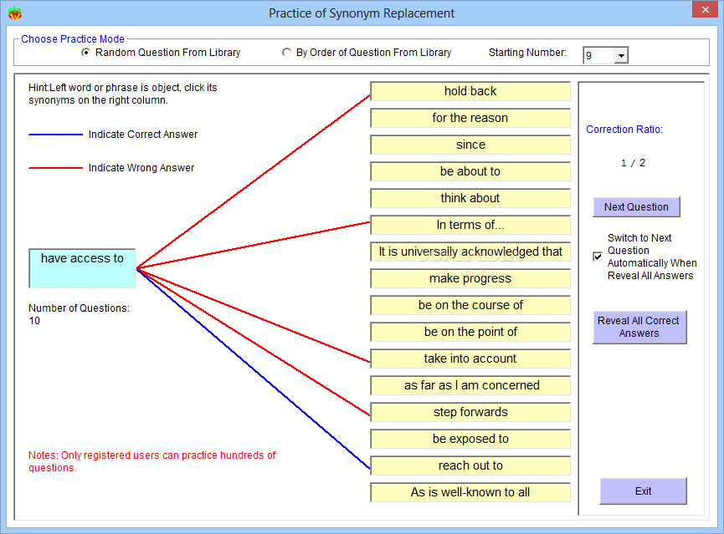The width and height of the screenshot is (724, 534).
Task: Click the 'Indicate Wrong Answer' legend text
Action: pos(141,168)
